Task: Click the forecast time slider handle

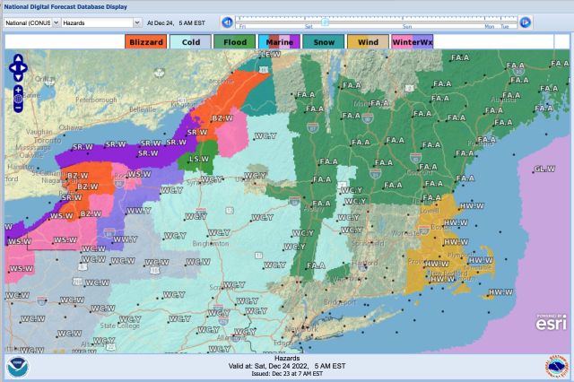Action: pos(325,21)
